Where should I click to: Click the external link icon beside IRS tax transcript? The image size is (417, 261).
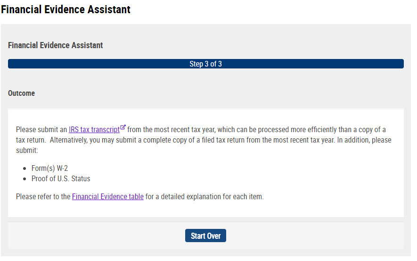coord(123,127)
